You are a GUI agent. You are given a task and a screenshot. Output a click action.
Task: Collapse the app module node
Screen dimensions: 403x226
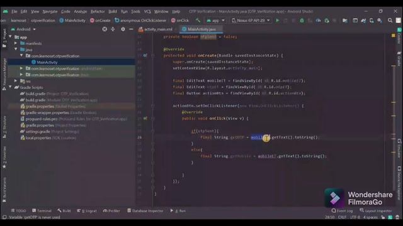(10, 37)
